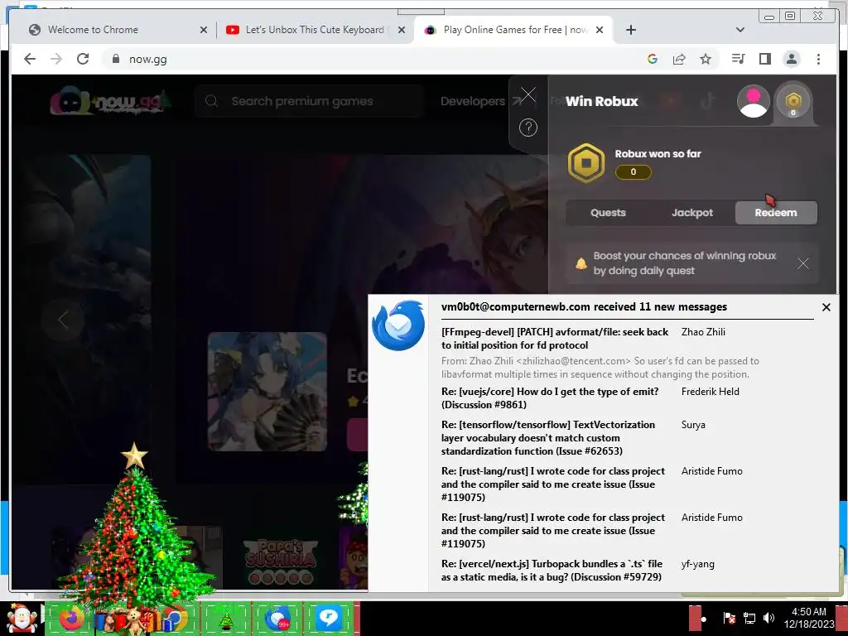
Task: Toggle Chrome side panel
Action: tap(764, 59)
